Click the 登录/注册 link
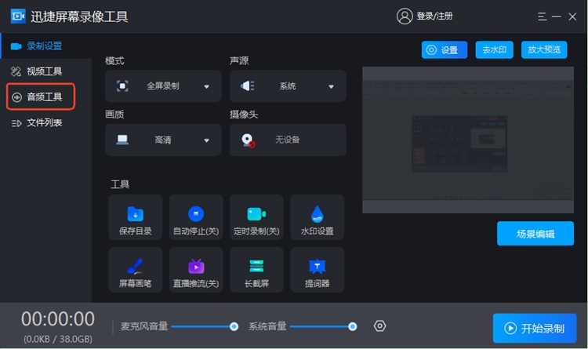Image resolution: width=588 pixels, height=349 pixels. (x=434, y=16)
